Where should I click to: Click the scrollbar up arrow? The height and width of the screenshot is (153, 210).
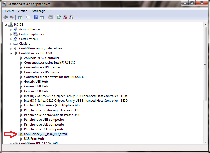[x=205, y=25]
